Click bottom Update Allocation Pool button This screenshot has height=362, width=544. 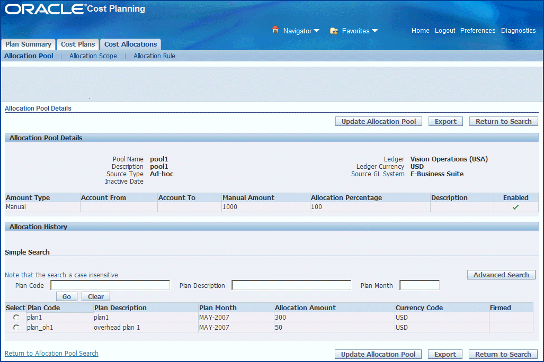pyautogui.click(x=378, y=354)
